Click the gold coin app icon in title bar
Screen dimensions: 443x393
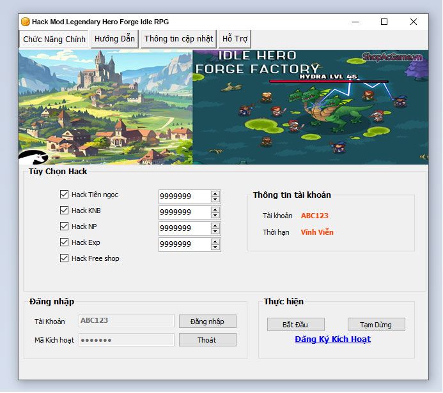pyautogui.click(x=26, y=22)
